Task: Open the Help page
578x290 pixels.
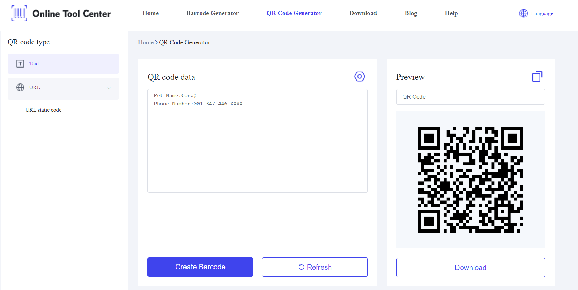Action: (x=451, y=13)
